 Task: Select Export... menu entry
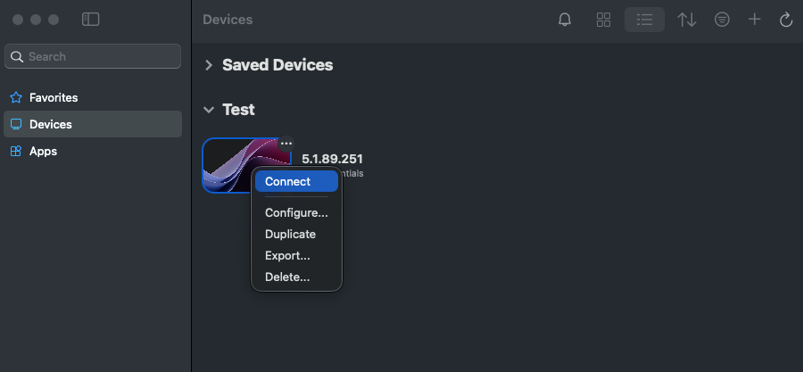287,256
